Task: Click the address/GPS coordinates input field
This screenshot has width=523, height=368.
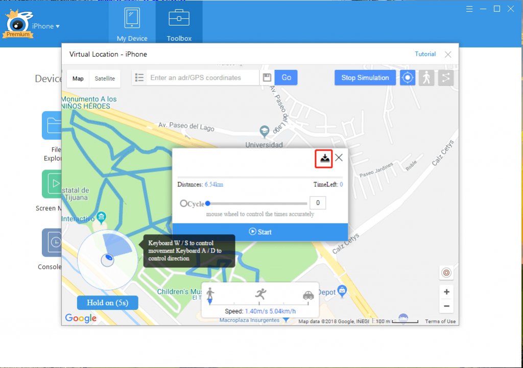Action: [x=201, y=77]
